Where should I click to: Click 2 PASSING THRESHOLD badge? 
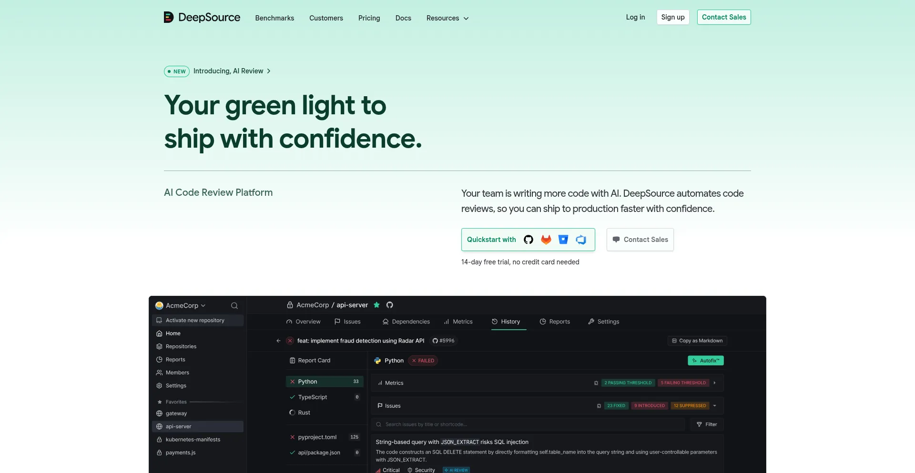coord(628,382)
